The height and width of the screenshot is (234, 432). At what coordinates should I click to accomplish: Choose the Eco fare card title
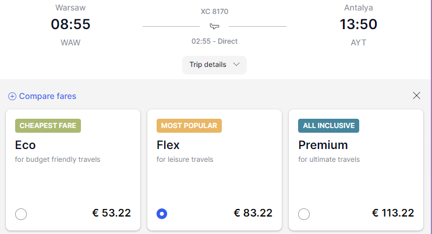click(x=26, y=145)
